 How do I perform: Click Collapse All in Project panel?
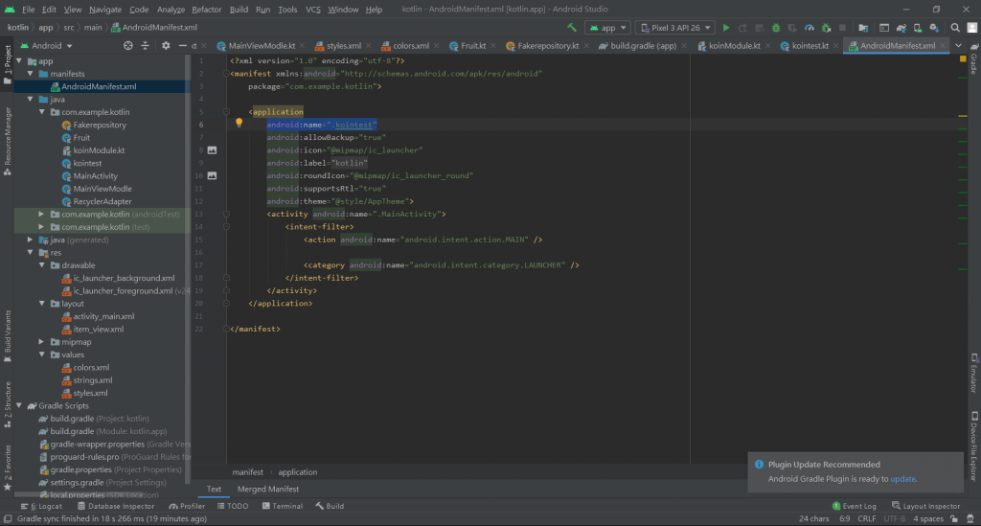tap(145, 46)
